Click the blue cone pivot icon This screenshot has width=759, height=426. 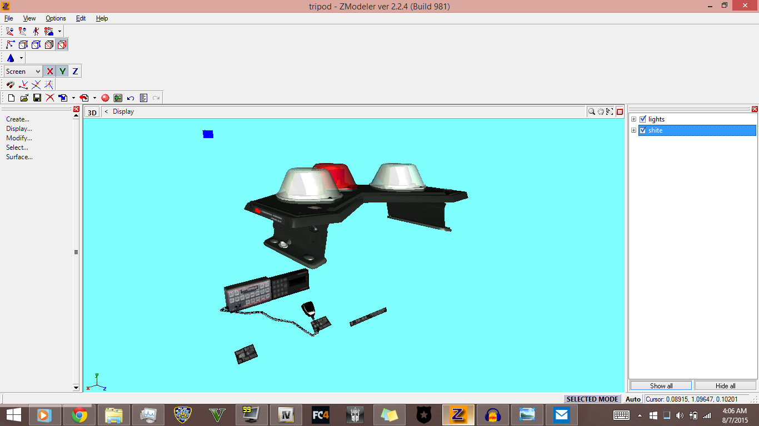pos(11,58)
